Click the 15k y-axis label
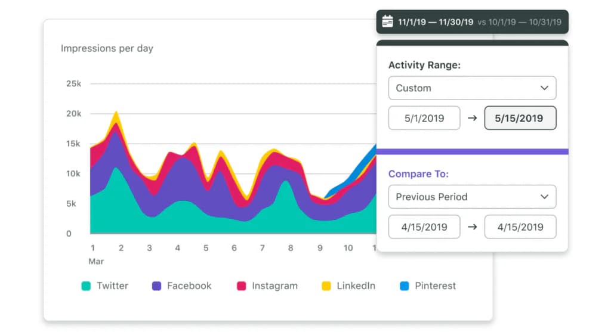Image resolution: width=611 pixels, height=332 pixels. tap(73, 144)
